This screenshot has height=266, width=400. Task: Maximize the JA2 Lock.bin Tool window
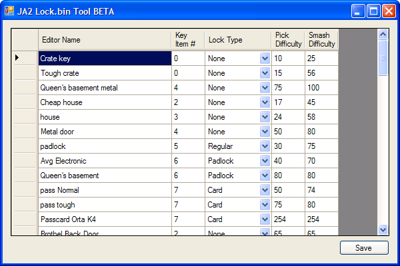(x=374, y=11)
